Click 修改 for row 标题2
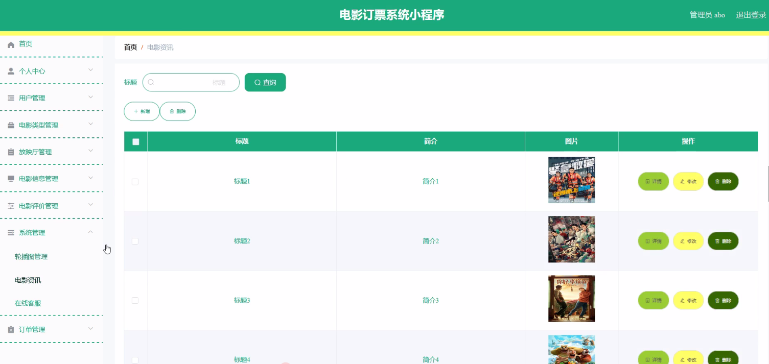 pyautogui.click(x=688, y=241)
